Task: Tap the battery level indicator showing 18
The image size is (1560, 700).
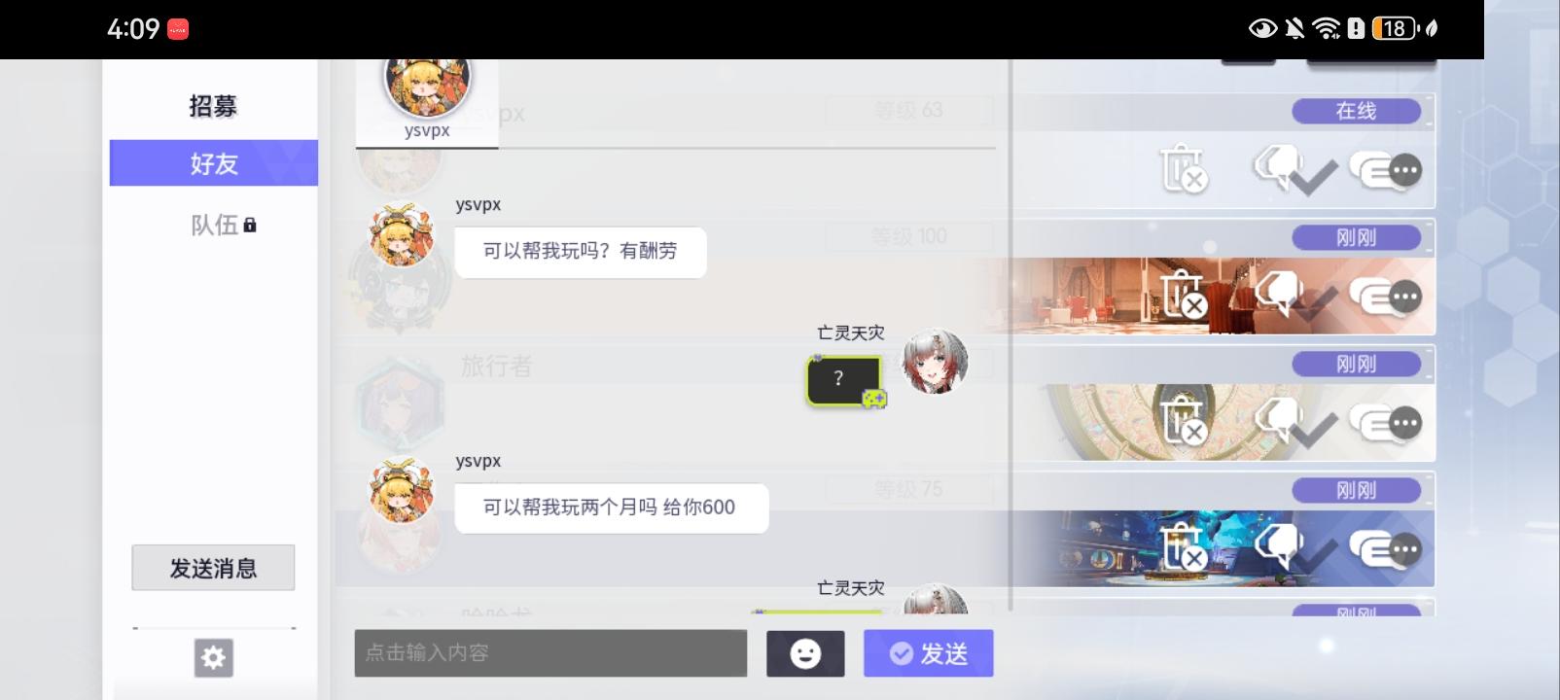Action: point(1395,28)
